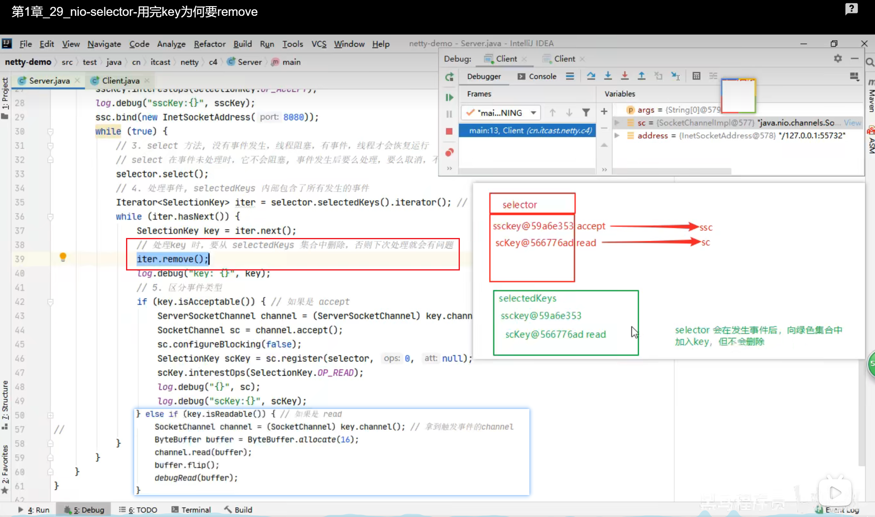
Task: Play the video with bottom-right play button
Action: (x=835, y=493)
